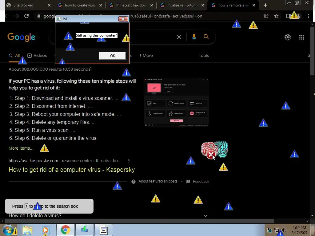Click Step 3: Reboot your computer into safe mode
Image resolution: width=315 pixels, height=236 pixels.
coord(67,114)
